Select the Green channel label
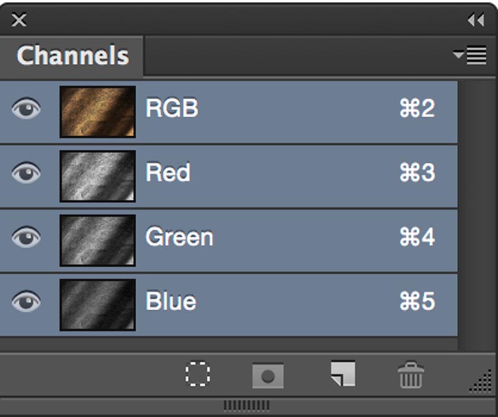The width and height of the screenshot is (498, 417). tap(179, 237)
